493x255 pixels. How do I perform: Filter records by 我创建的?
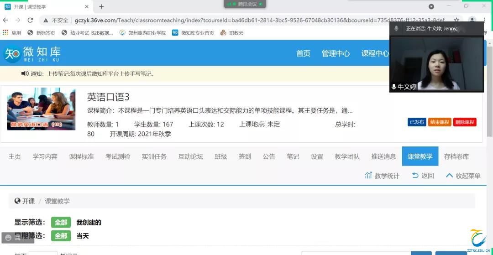point(89,223)
